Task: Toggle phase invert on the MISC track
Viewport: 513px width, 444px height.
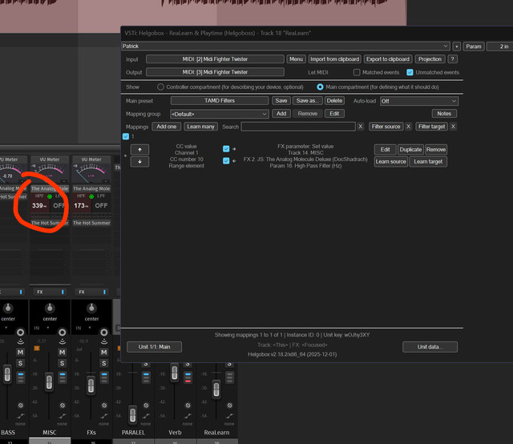Action: pyautogui.click(x=63, y=406)
